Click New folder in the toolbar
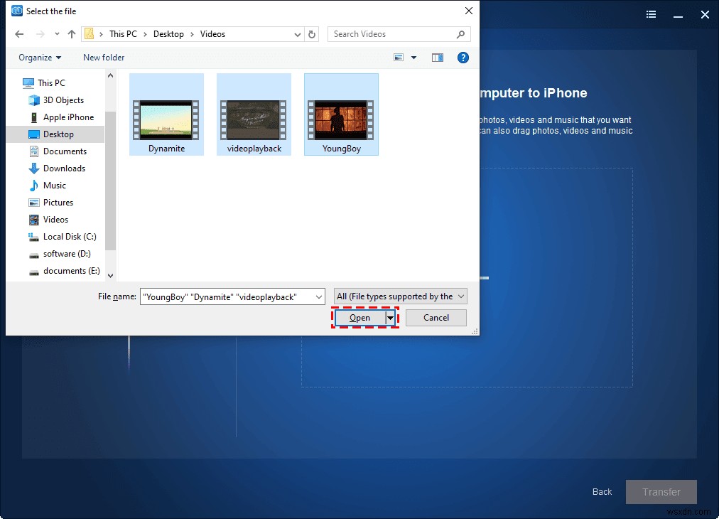 (103, 57)
